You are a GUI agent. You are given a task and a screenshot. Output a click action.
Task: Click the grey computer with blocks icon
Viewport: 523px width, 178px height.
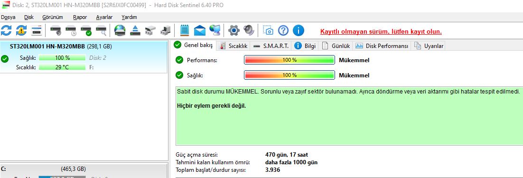tap(166, 31)
